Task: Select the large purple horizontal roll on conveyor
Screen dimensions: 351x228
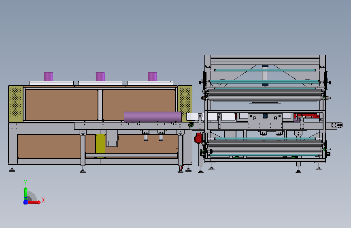Action: click(x=153, y=117)
